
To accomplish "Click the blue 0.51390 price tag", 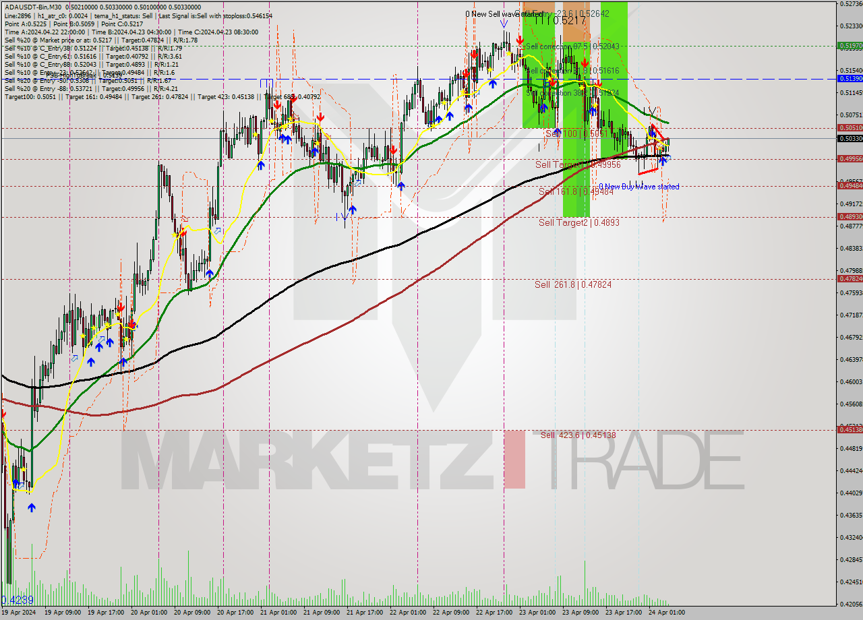I will [x=850, y=79].
